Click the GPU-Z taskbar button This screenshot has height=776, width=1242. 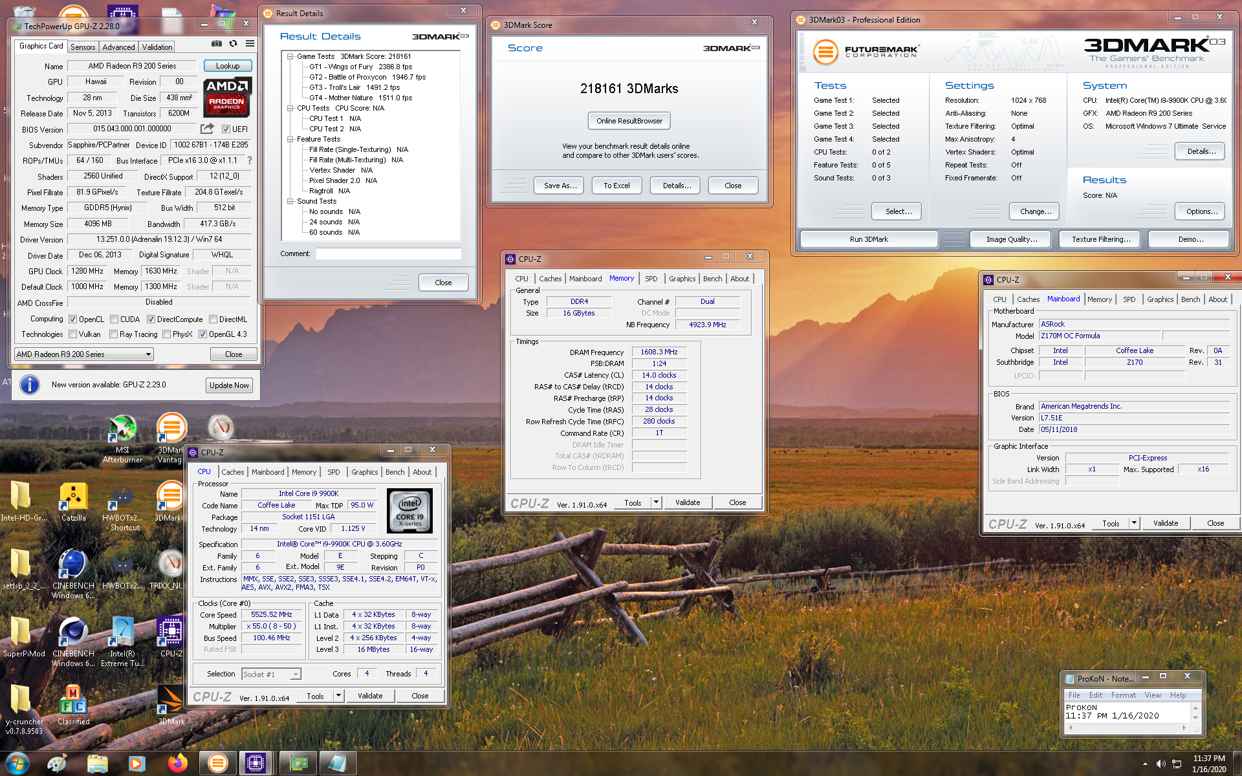click(x=298, y=763)
